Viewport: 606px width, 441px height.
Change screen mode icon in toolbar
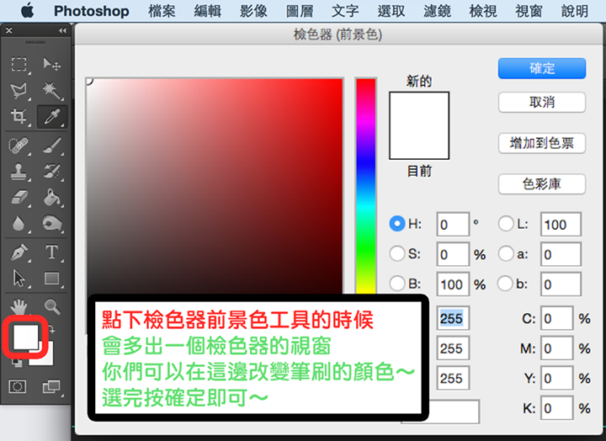(51, 386)
